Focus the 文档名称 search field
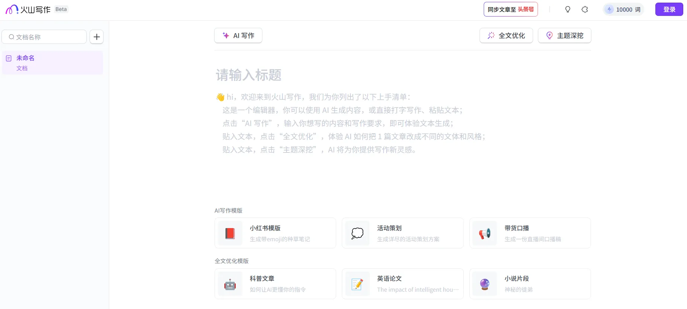Viewport: 687px width, 309px height. (44, 37)
